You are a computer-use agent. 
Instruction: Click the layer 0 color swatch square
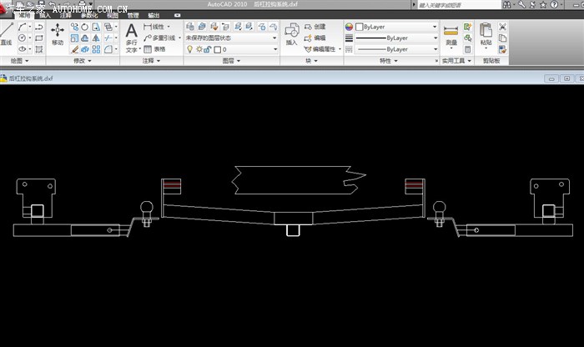coord(216,49)
